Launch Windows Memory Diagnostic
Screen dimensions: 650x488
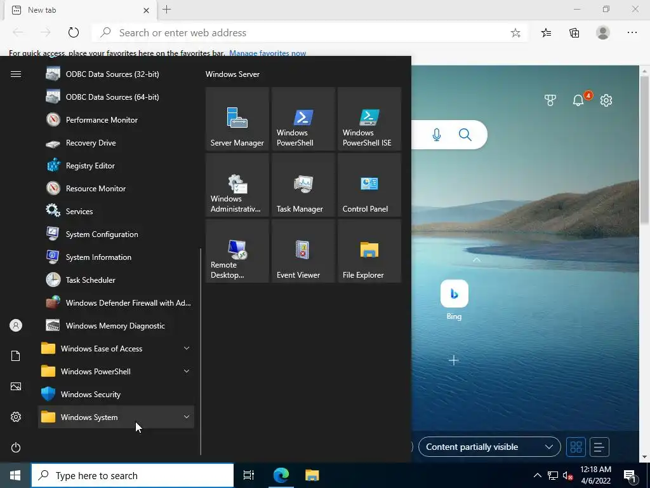coord(116,326)
